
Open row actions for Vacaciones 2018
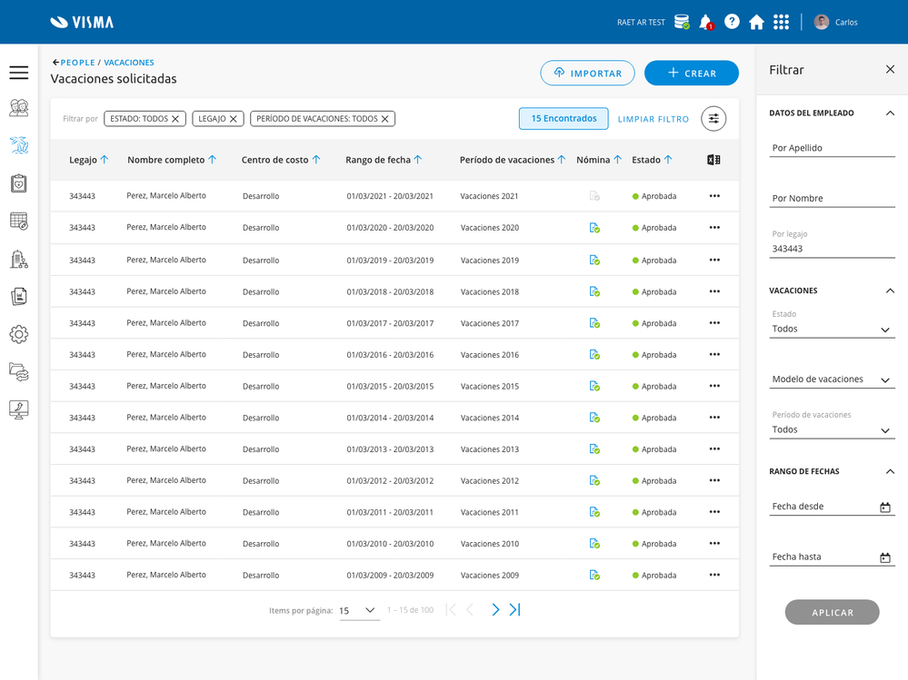[x=714, y=291]
